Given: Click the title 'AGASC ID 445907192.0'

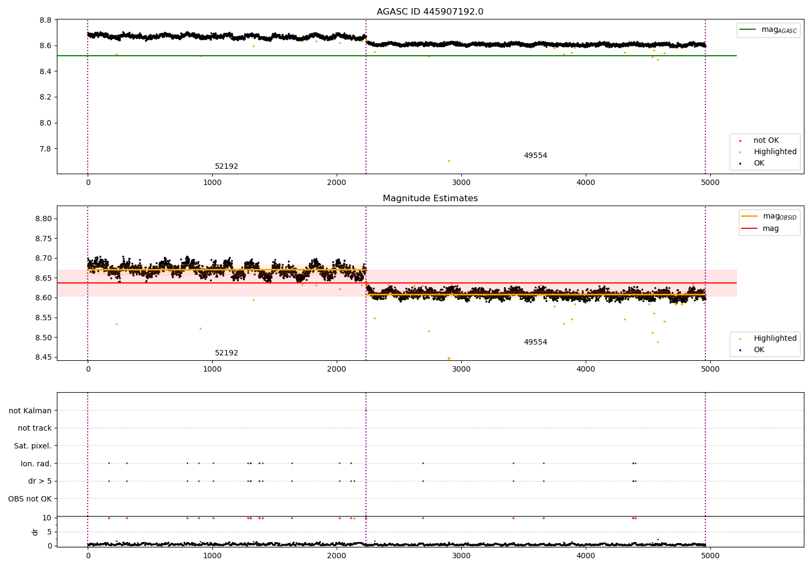Looking at the screenshot, I should click(430, 12).
